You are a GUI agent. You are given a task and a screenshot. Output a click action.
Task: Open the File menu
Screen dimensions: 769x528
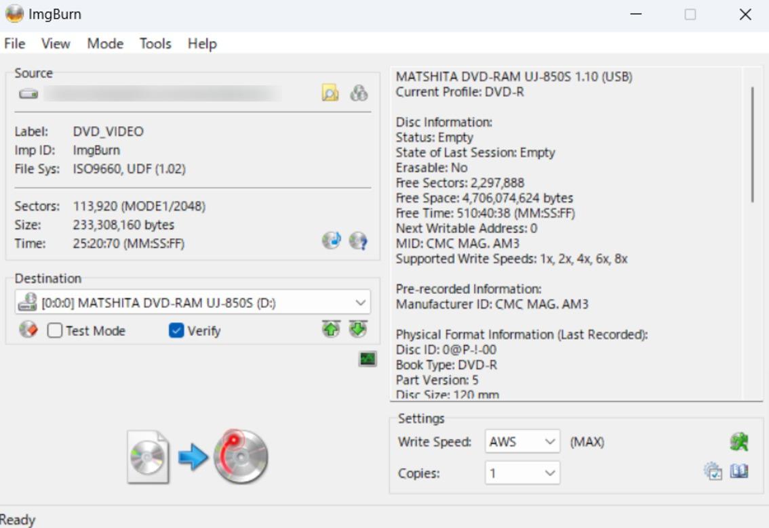point(15,43)
